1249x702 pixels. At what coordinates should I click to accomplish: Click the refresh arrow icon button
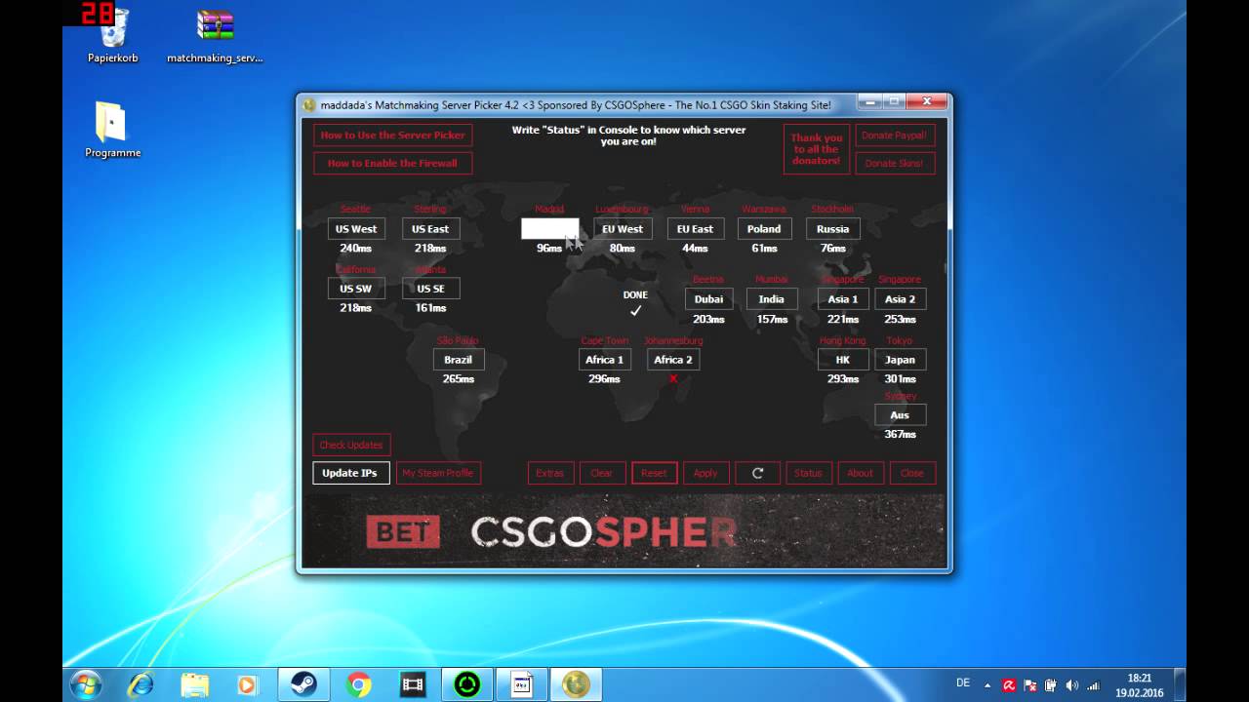click(757, 473)
